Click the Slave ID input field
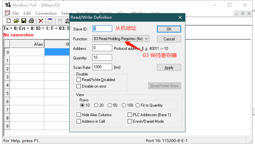The image size is (255, 146). click(102, 29)
